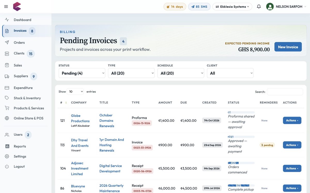Click the 85 SMS badge

coord(199,7)
